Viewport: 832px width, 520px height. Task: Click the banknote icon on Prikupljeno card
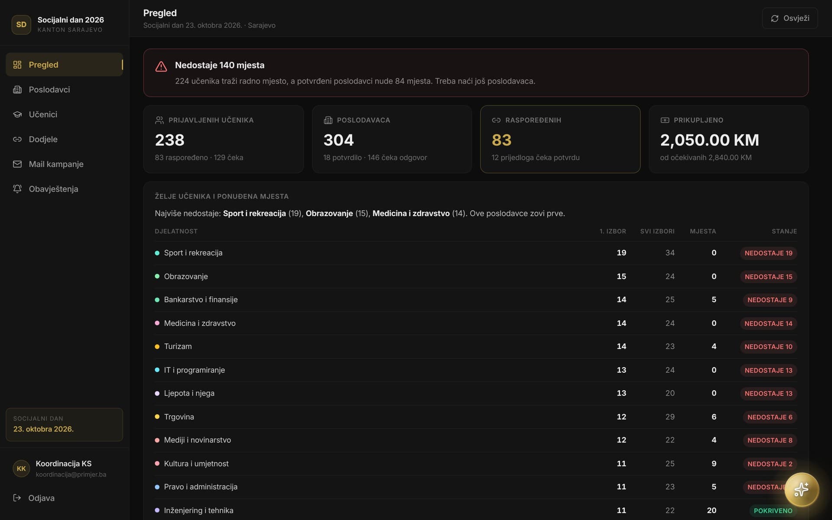tap(665, 120)
